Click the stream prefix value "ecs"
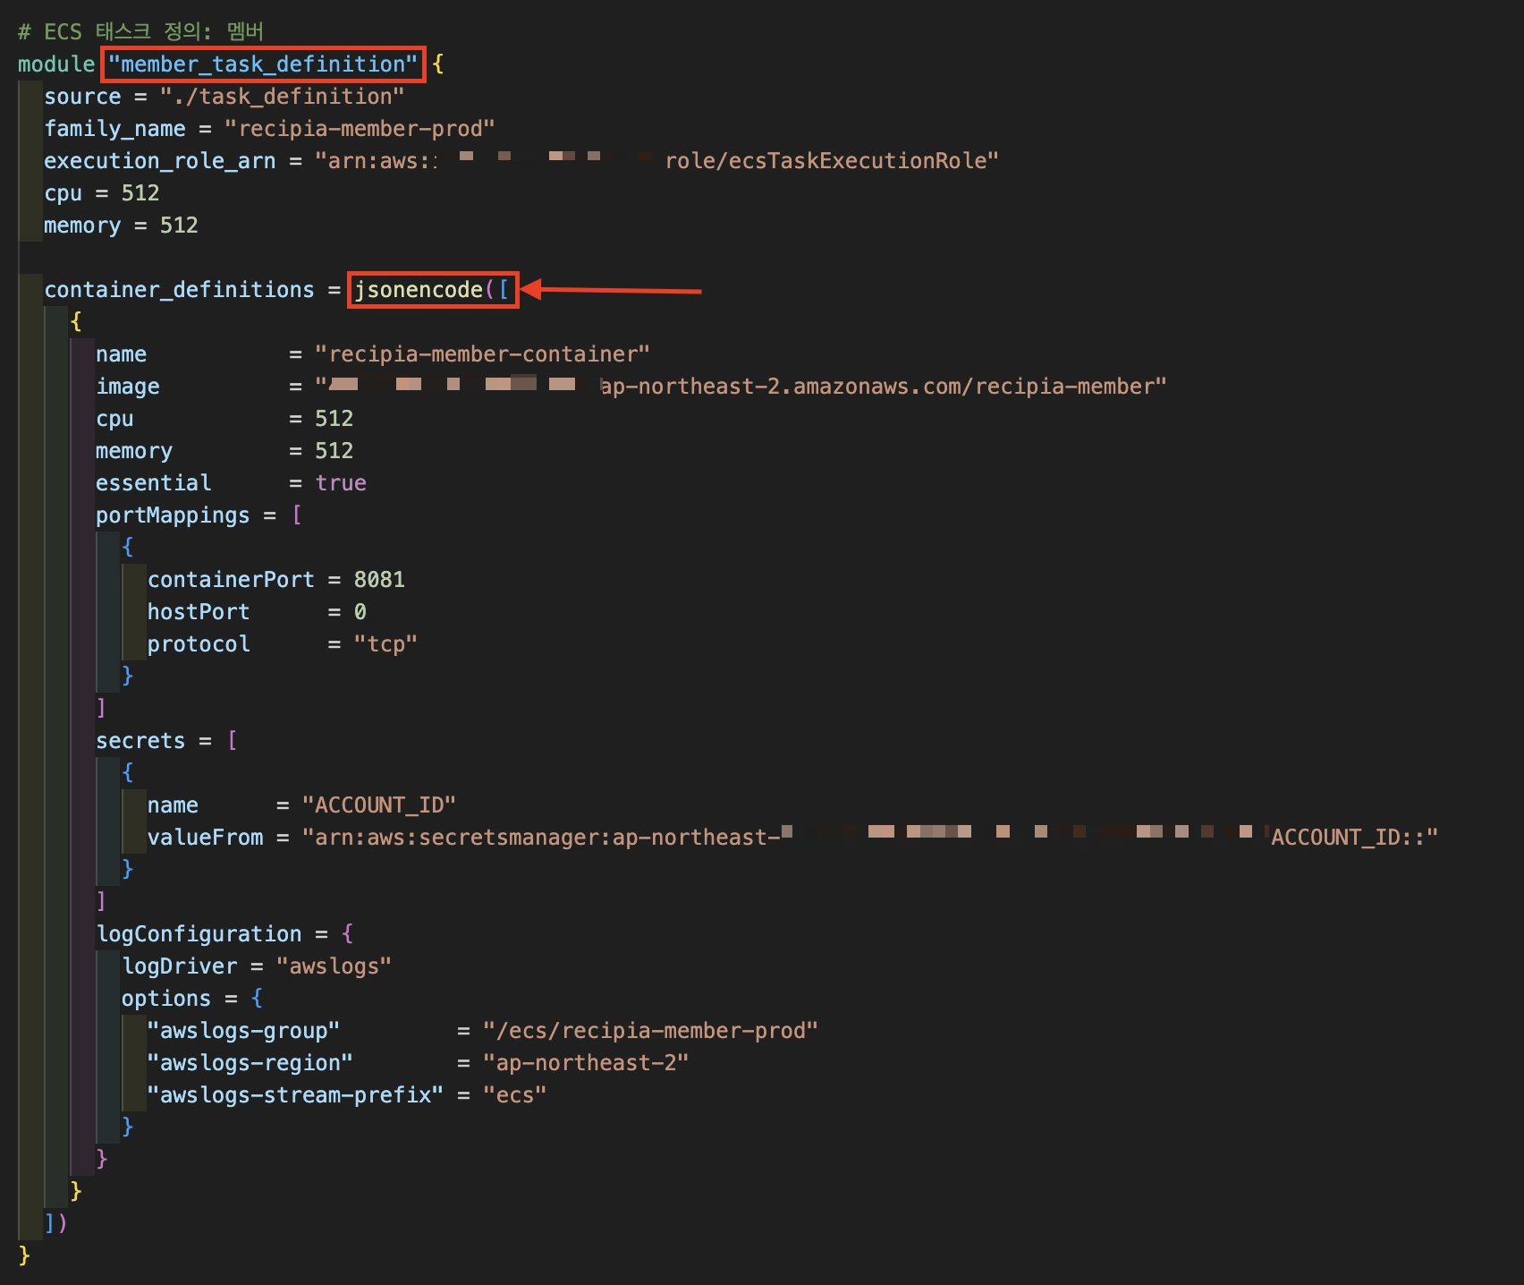Viewport: 1524px width, 1285px height. pos(515,1094)
